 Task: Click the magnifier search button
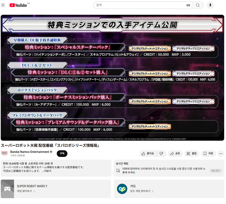click(198, 5)
